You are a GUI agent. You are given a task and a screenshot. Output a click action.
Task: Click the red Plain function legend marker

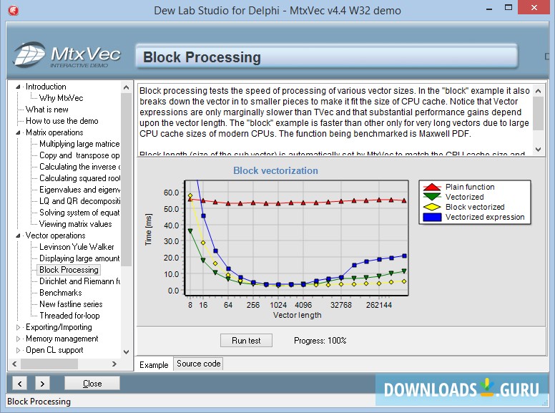pyautogui.click(x=432, y=187)
